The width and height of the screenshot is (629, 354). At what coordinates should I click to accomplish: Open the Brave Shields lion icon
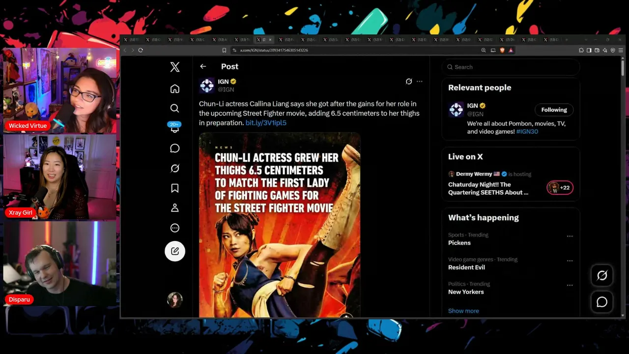502,50
